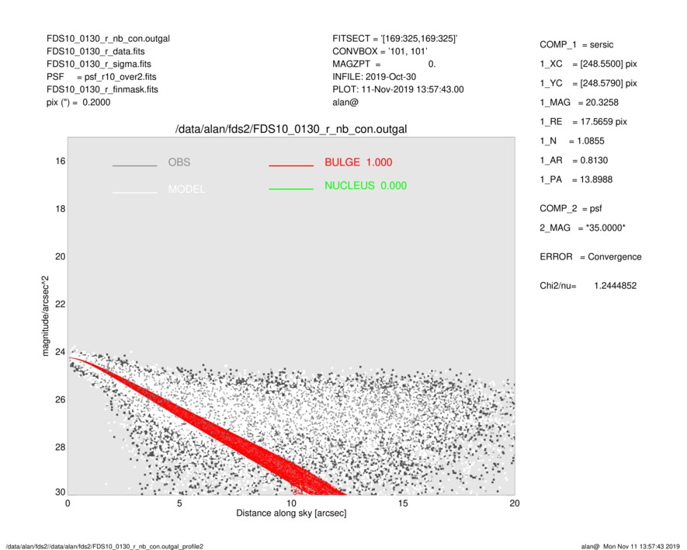
Task: Click the MODEL legend label
Action: click(186, 190)
